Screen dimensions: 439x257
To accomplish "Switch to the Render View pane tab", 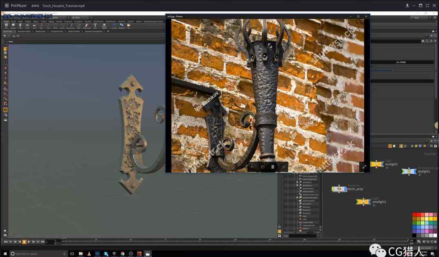I will click(41, 31).
